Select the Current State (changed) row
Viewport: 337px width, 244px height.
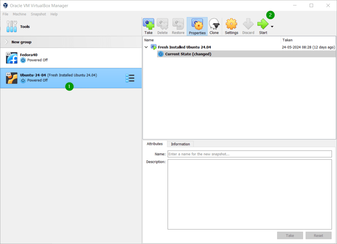point(246,54)
